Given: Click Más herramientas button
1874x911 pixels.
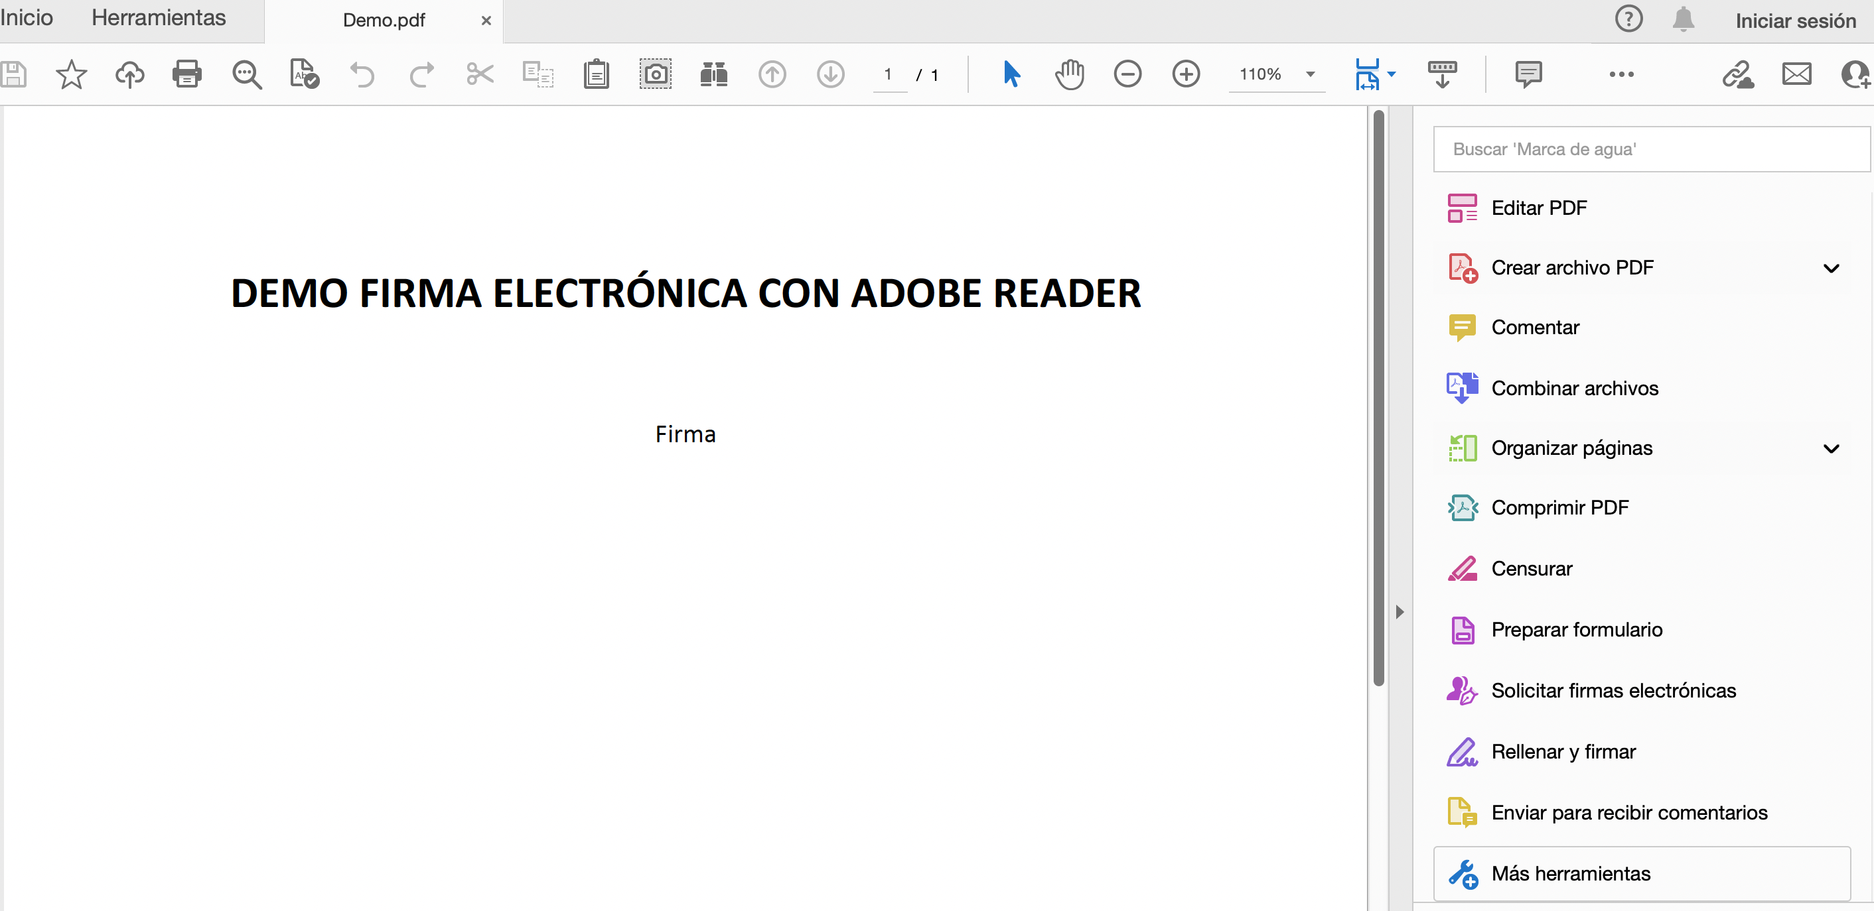Looking at the screenshot, I should 1642,874.
